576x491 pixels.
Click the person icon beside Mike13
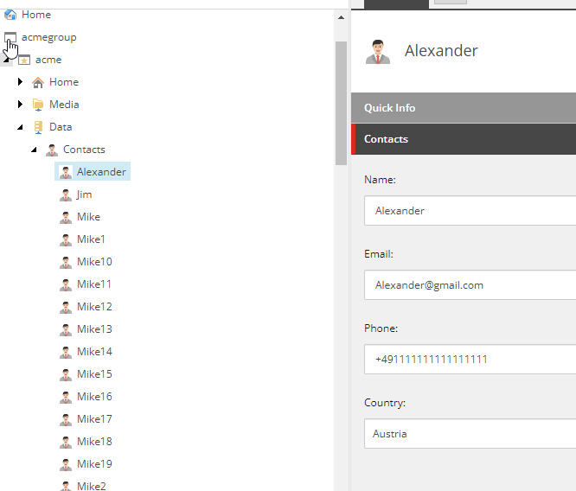[x=66, y=329]
